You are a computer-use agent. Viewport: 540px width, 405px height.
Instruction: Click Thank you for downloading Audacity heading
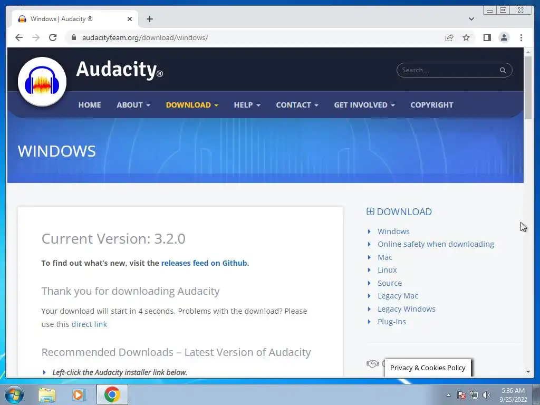pyautogui.click(x=131, y=291)
